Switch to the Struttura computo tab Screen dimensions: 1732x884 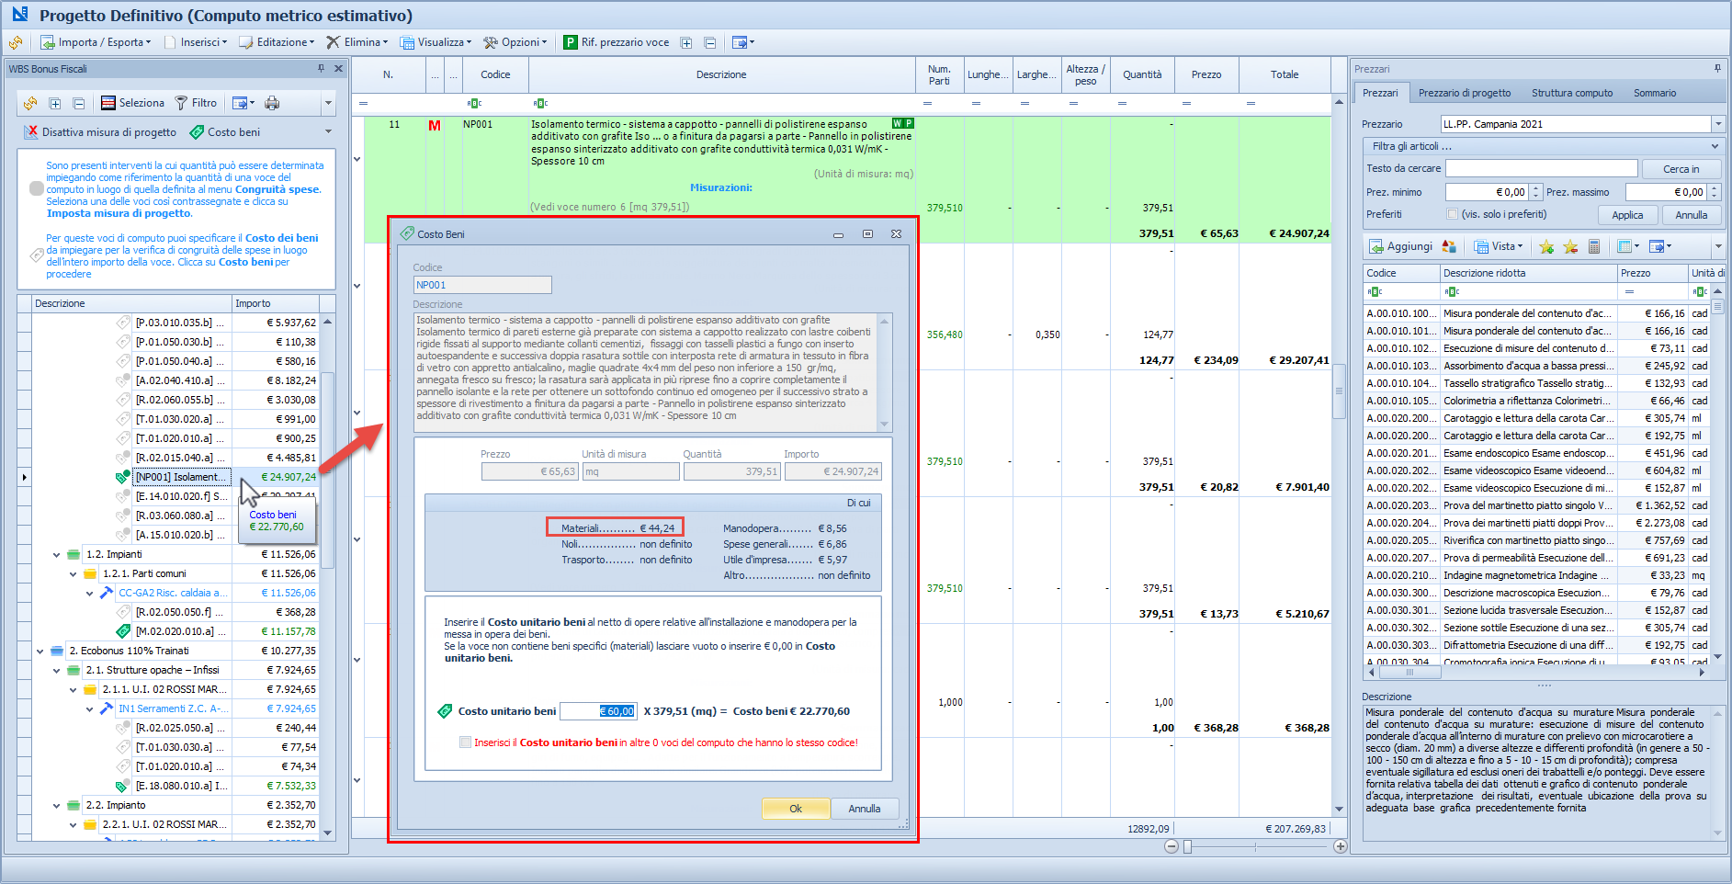click(1571, 93)
